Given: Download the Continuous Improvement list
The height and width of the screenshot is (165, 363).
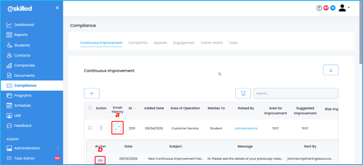Looking at the screenshot, I should click(x=331, y=70).
